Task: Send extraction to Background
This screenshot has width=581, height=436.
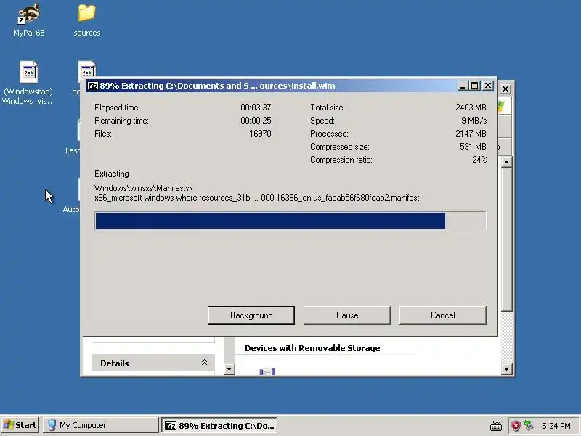Action: pyautogui.click(x=251, y=315)
